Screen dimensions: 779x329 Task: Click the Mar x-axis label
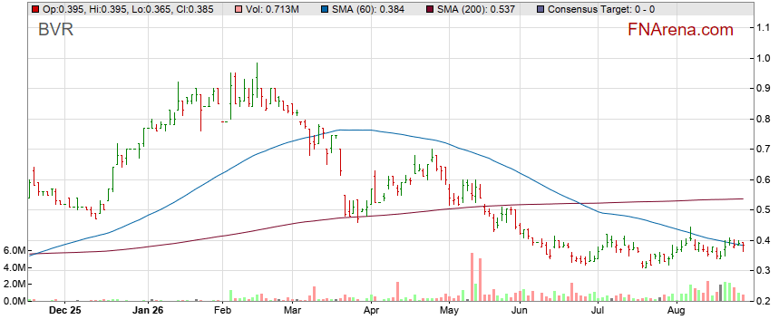point(293,311)
